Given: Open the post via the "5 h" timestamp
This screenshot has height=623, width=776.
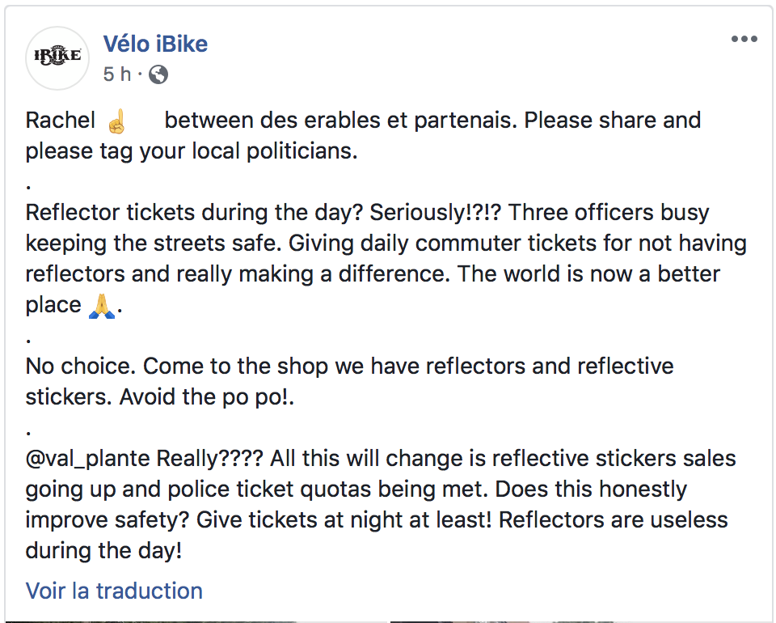Looking at the screenshot, I should tap(117, 74).
